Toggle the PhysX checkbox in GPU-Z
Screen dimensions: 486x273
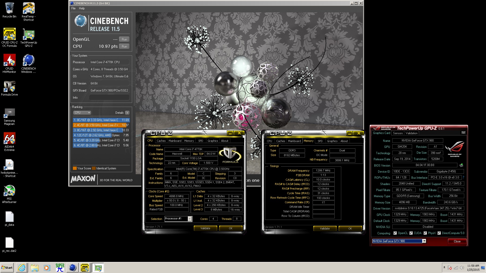pyautogui.click(x=425, y=233)
